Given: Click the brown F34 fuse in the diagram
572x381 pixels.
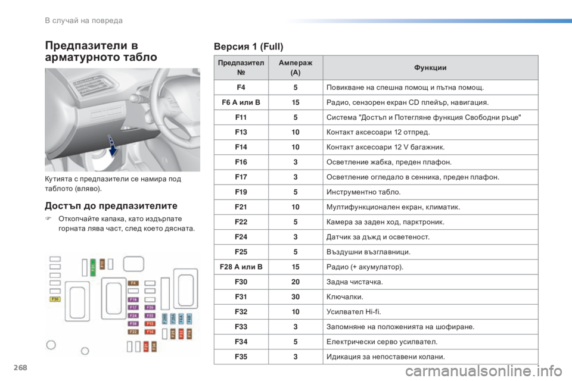Looking at the screenshot, I should (154, 346).
